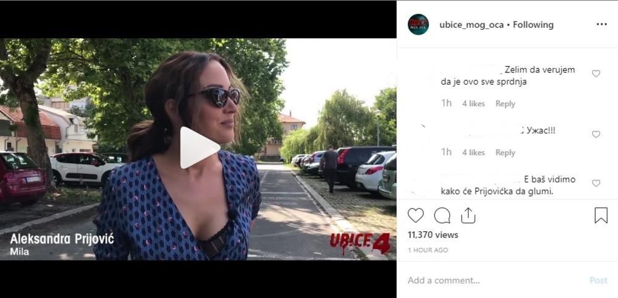This screenshot has height=298, width=618.
Task: Play the video with center play button
Action: click(198, 147)
